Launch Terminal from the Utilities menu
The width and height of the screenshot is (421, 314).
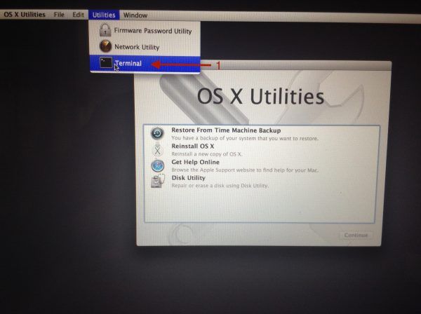coord(128,63)
